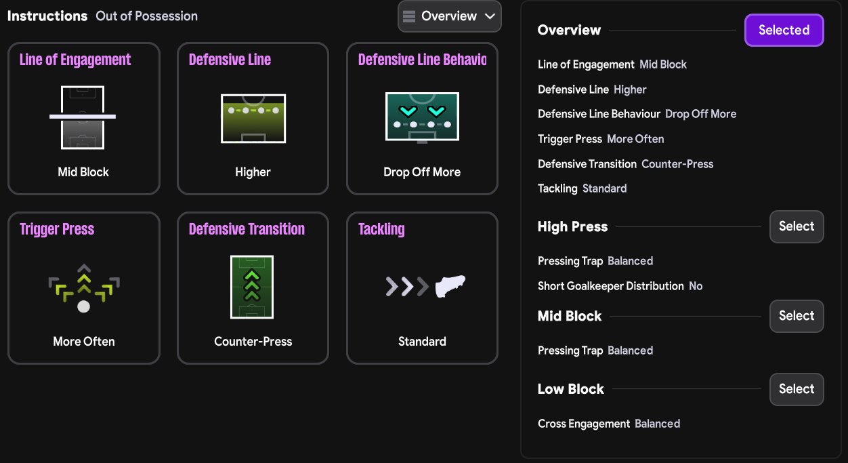Select the High Press preset

(x=796, y=226)
